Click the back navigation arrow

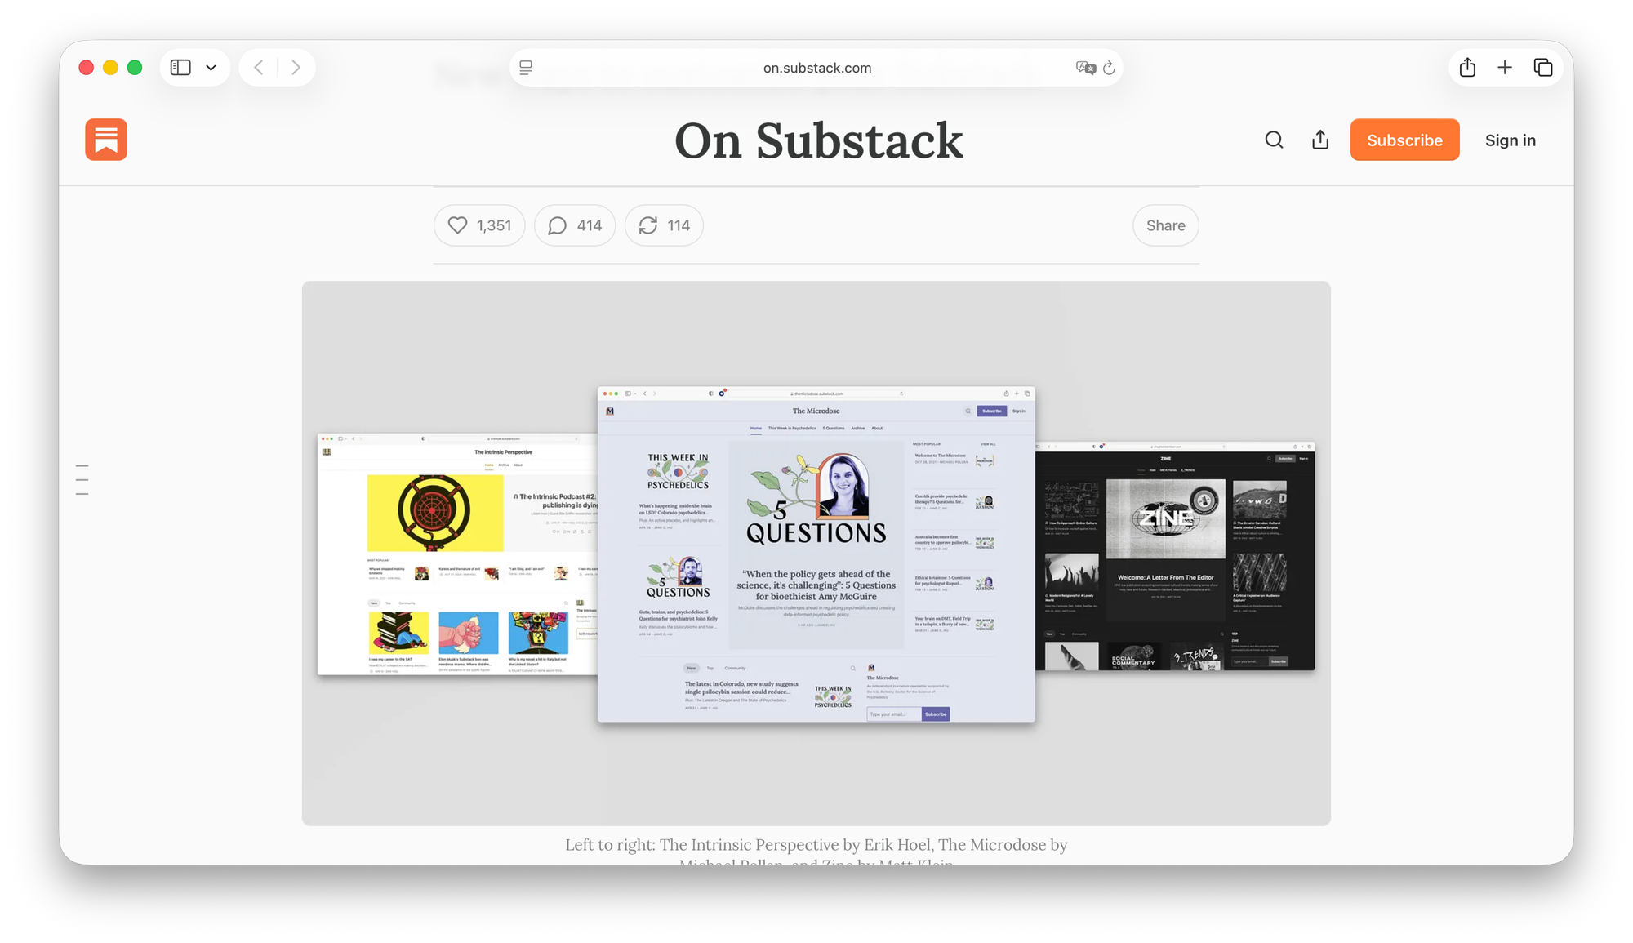(x=258, y=67)
